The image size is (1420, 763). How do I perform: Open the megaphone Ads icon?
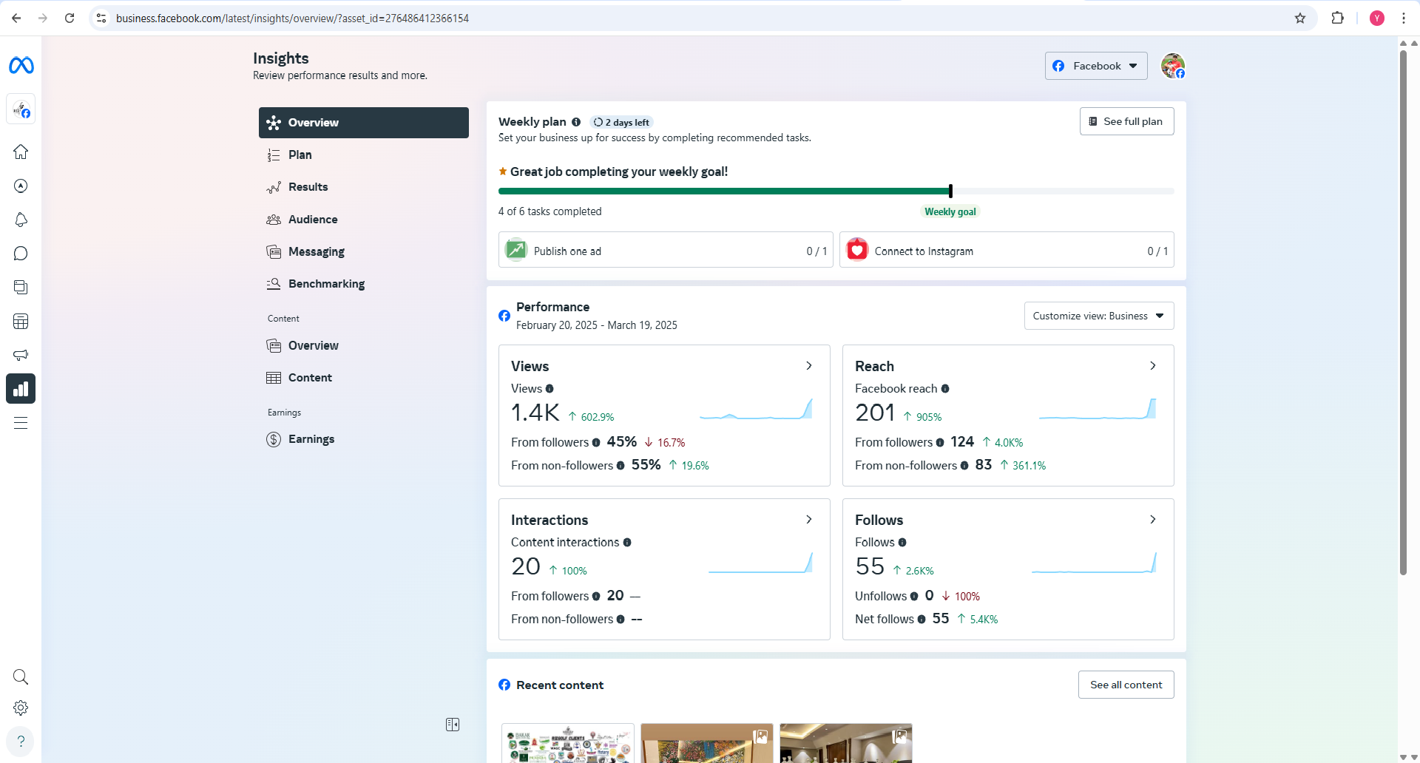(21, 355)
